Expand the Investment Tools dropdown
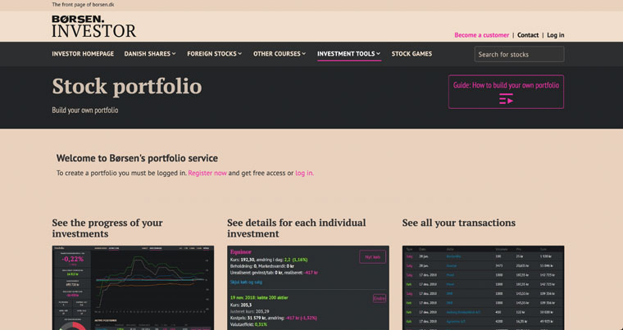This screenshot has width=623, height=330. [349, 53]
